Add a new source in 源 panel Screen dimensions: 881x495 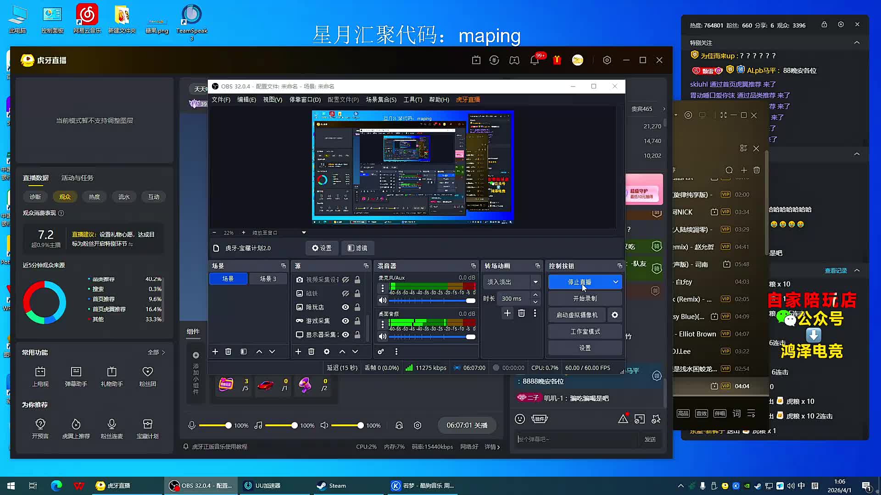pos(298,352)
